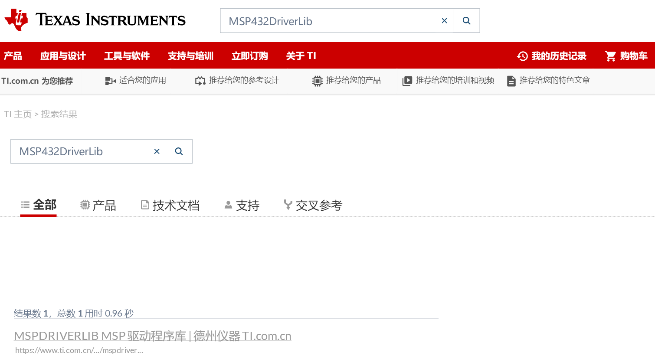
Task: Open the 工具与软件 navigation menu
Action: click(127, 56)
